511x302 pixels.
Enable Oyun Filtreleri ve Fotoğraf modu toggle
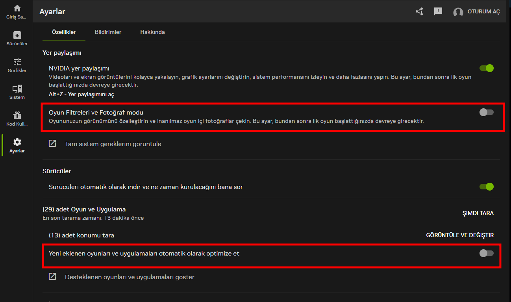click(x=486, y=112)
